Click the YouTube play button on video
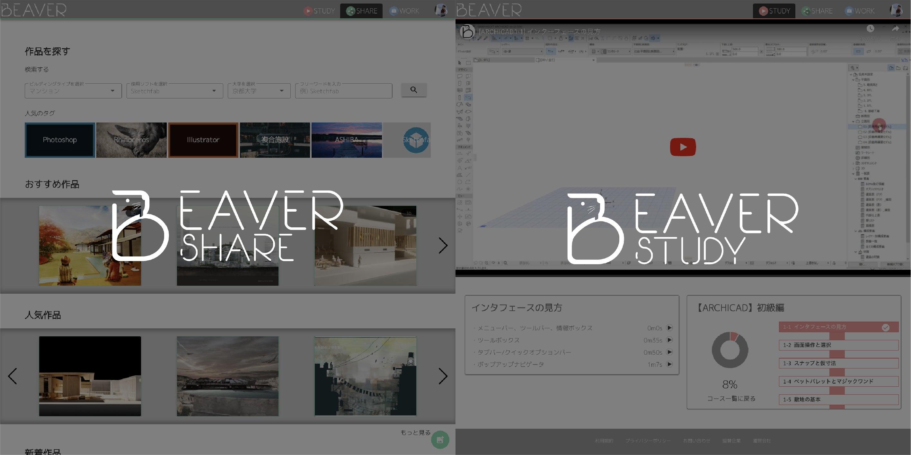 683,147
